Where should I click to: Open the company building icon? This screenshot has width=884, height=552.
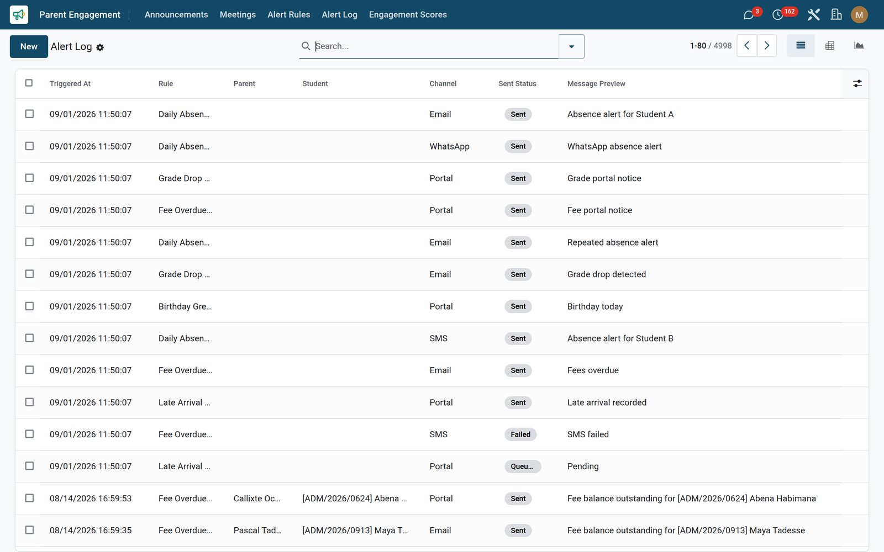(836, 15)
